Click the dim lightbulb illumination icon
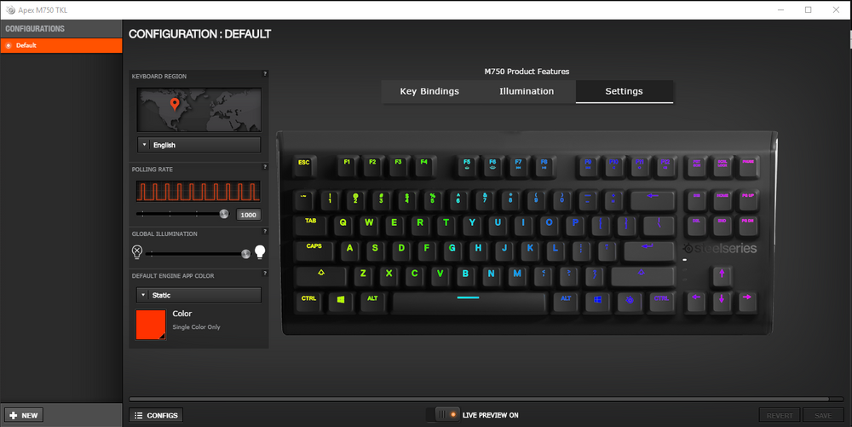The width and height of the screenshot is (852, 427). pos(137,251)
